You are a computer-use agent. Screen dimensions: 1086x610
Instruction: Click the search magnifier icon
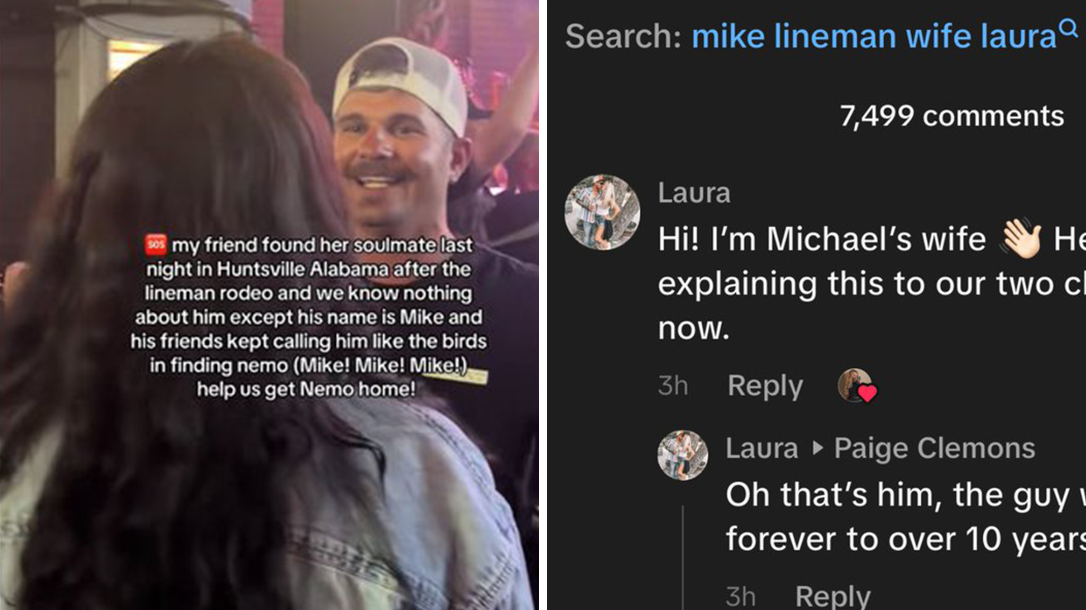pos(1069,28)
